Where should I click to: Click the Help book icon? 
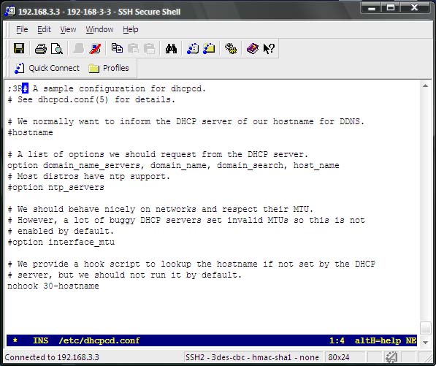(x=253, y=49)
